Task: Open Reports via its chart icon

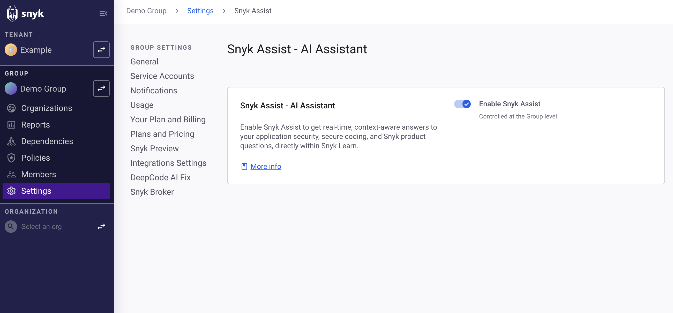Action: coord(11,125)
